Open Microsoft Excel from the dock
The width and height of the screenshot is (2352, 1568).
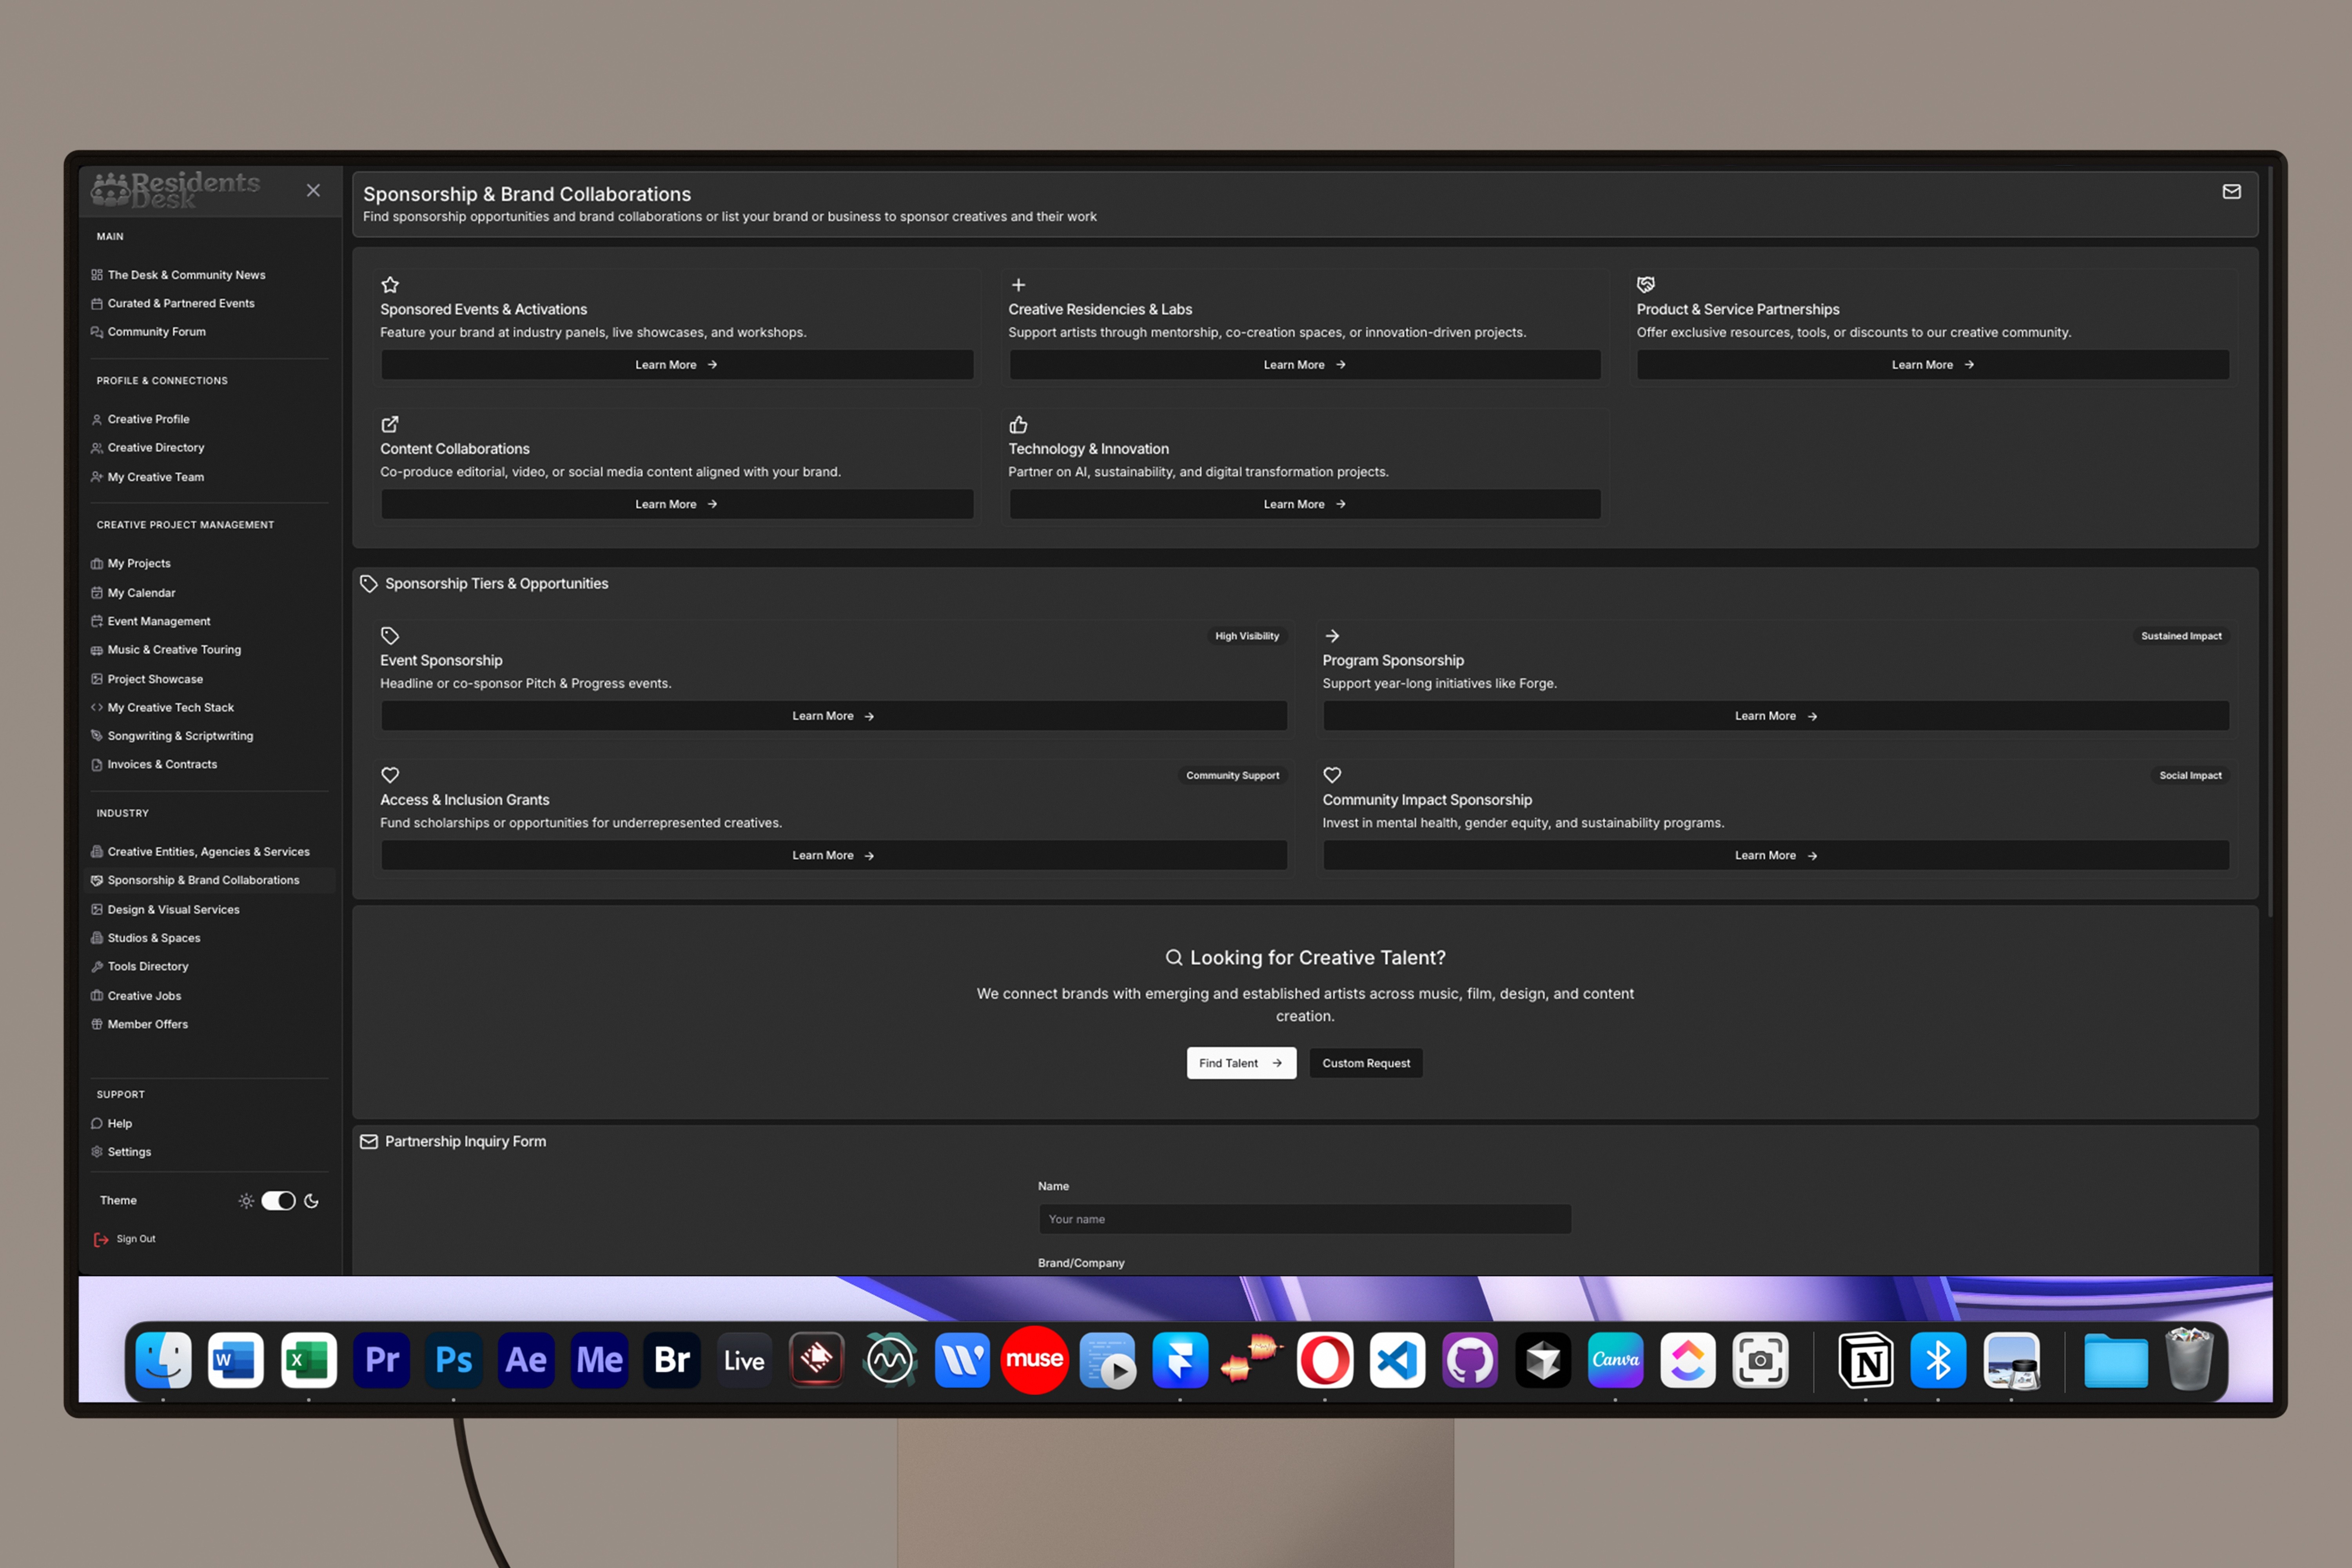click(x=308, y=1360)
